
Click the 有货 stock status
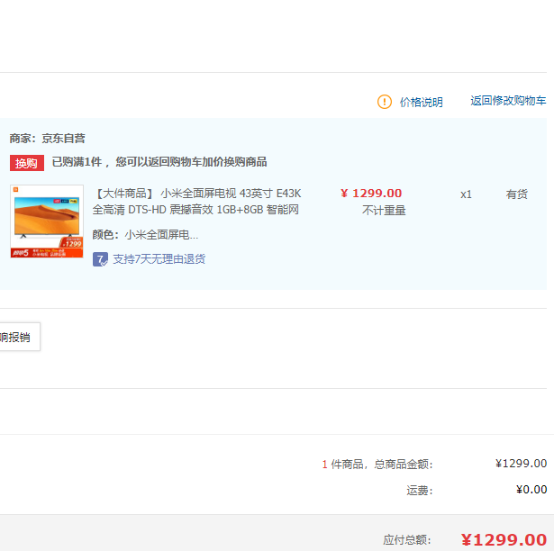click(x=516, y=194)
